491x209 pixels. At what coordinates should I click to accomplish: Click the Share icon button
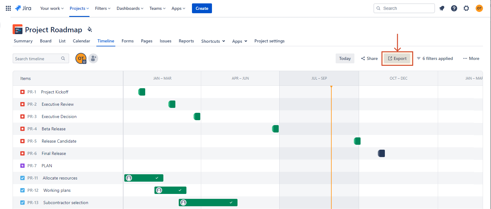pos(369,58)
